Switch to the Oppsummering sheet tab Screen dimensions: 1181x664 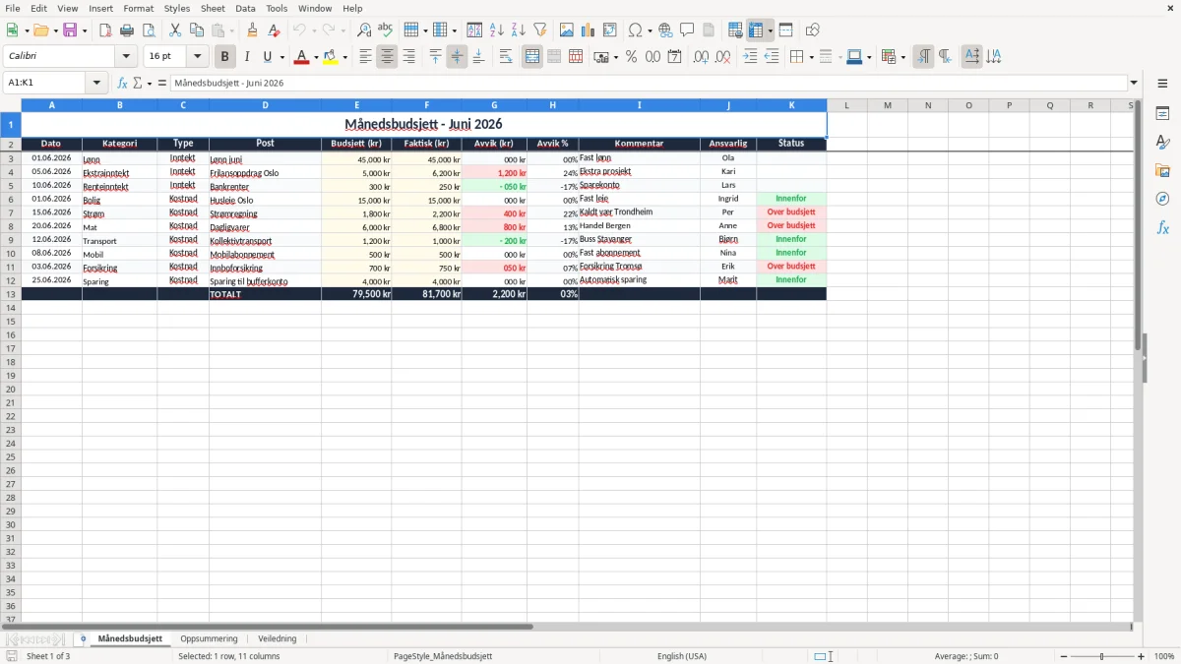pos(209,638)
